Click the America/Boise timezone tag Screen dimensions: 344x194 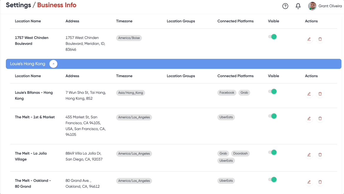(129, 38)
